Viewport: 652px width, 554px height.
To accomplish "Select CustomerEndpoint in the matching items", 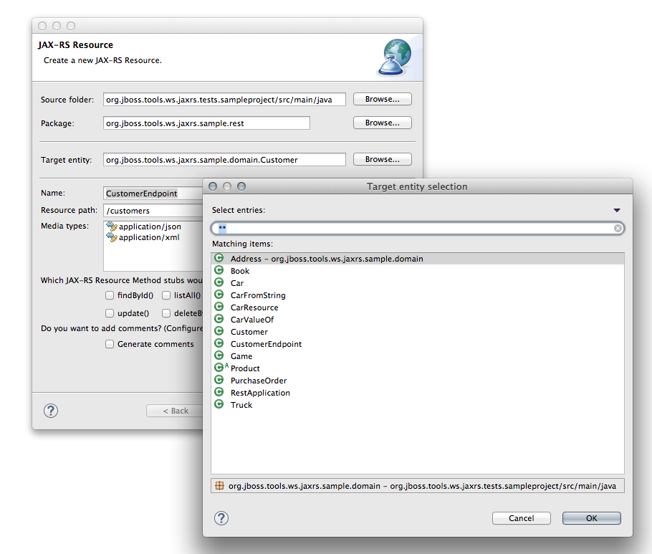I will pos(418,344).
